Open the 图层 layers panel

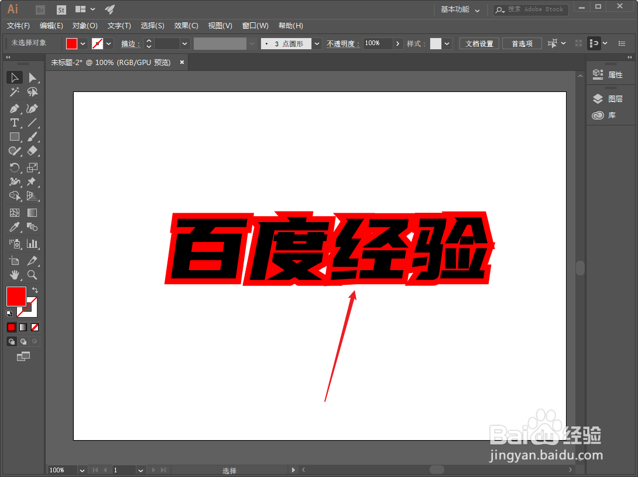pyautogui.click(x=608, y=98)
